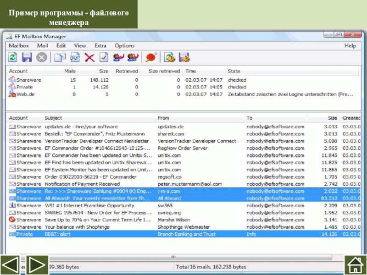
Task: Click the red X delete icon
Action: [x=89, y=57]
